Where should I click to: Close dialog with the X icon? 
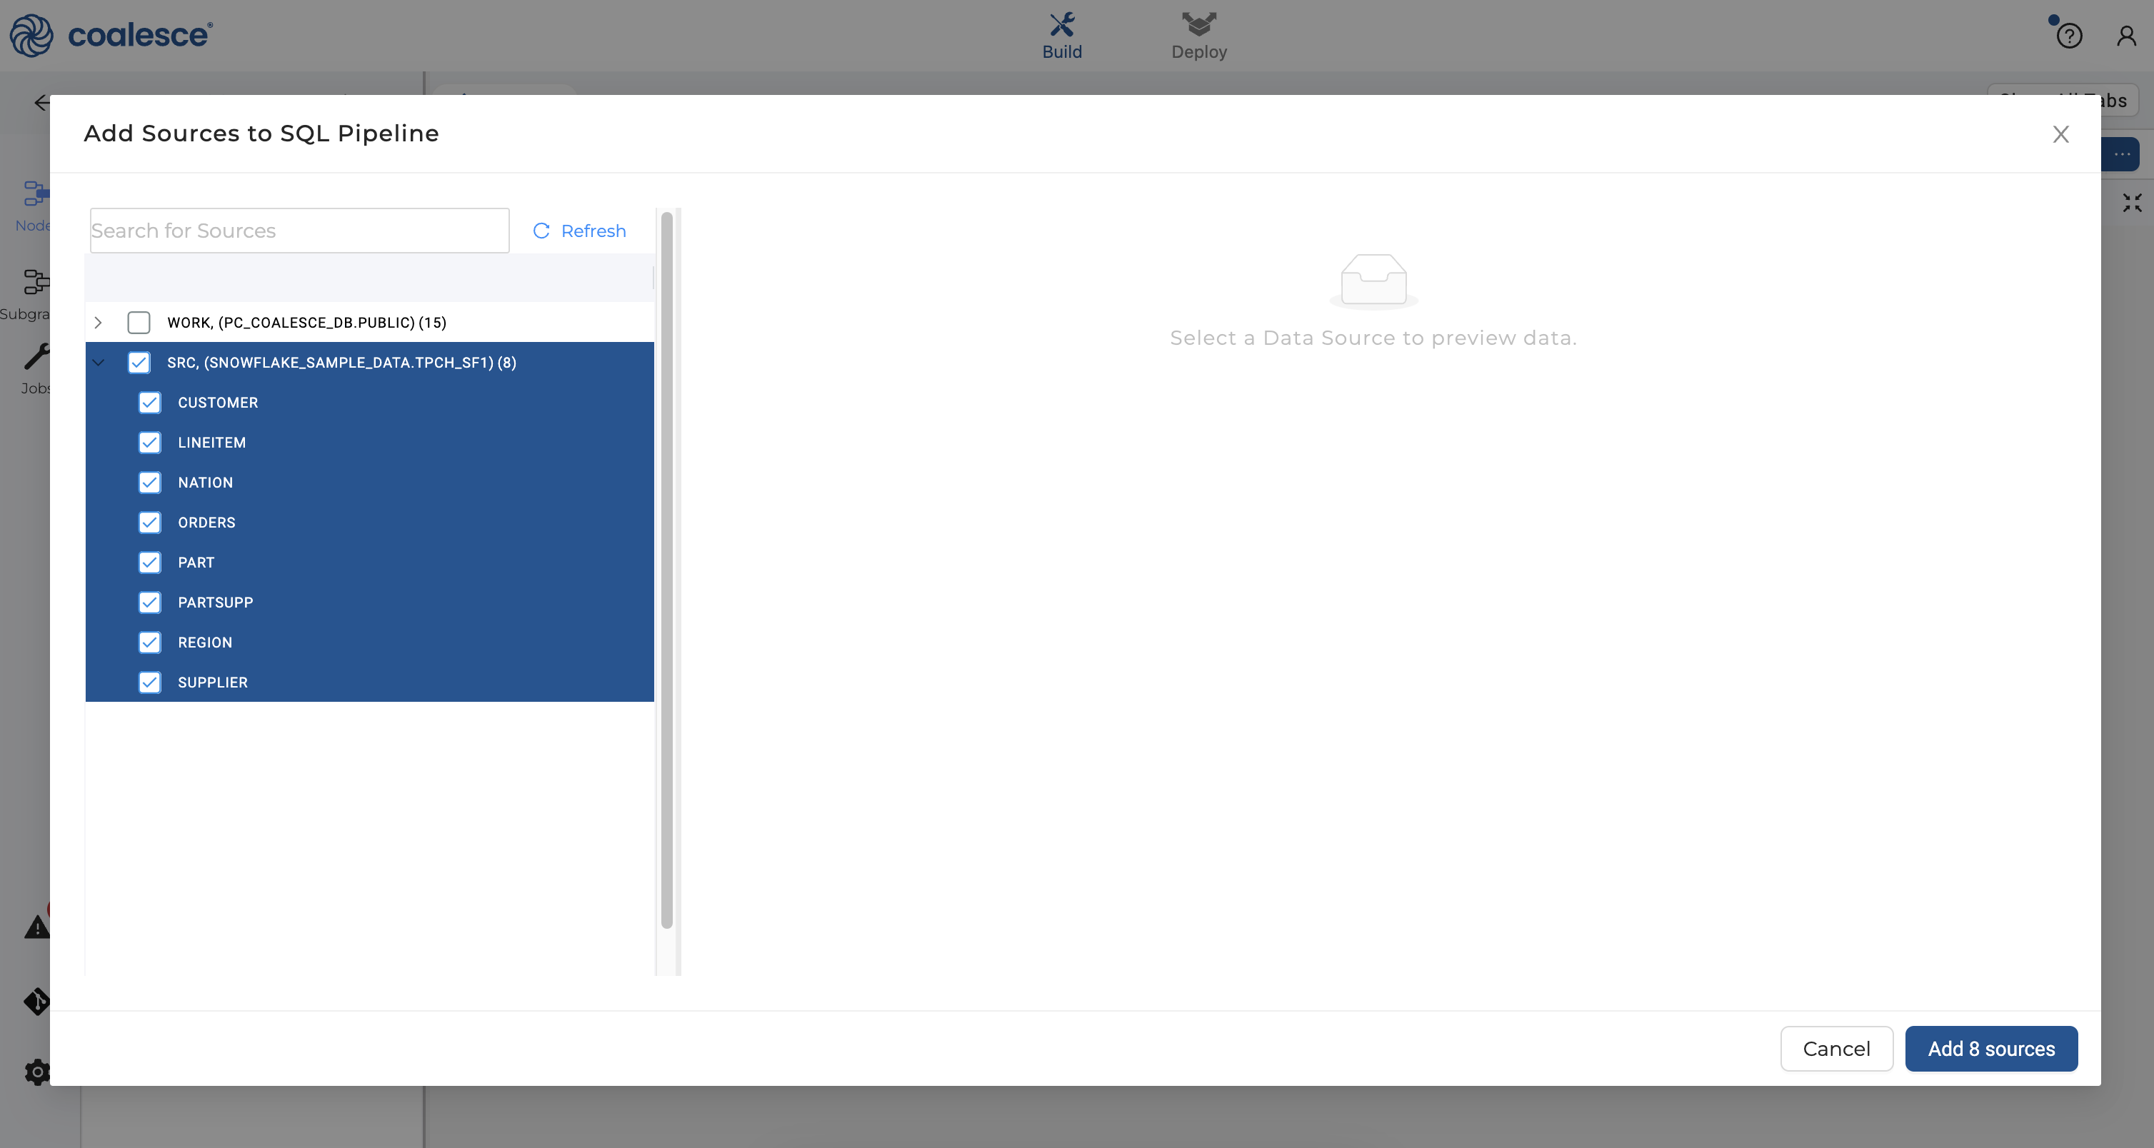tap(2060, 135)
